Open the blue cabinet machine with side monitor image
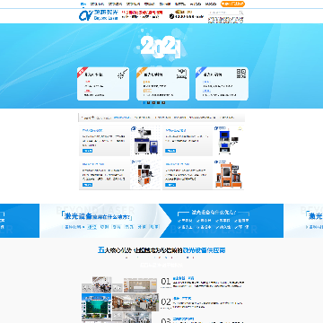The height and width of the screenshot is (323, 323). [228, 140]
